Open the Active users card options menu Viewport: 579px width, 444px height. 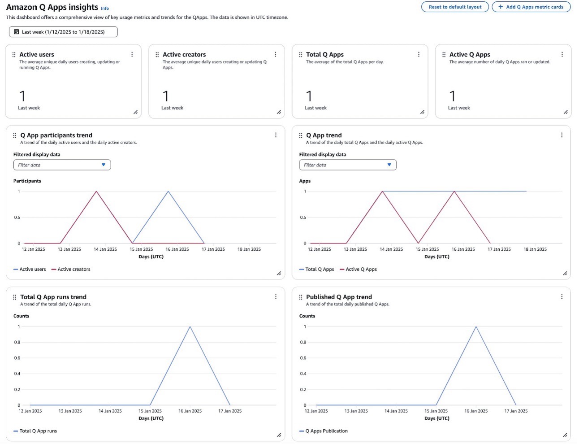[x=132, y=54]
